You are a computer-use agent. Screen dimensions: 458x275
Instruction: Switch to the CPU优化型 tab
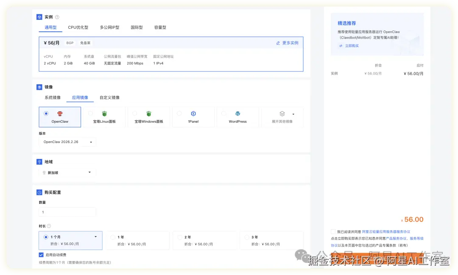[78, 27]
